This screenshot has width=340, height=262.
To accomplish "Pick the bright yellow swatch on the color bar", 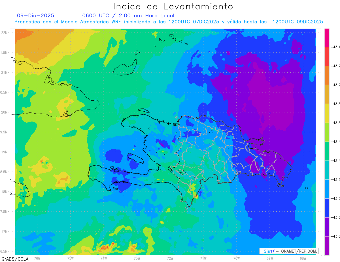I will 327,113.
